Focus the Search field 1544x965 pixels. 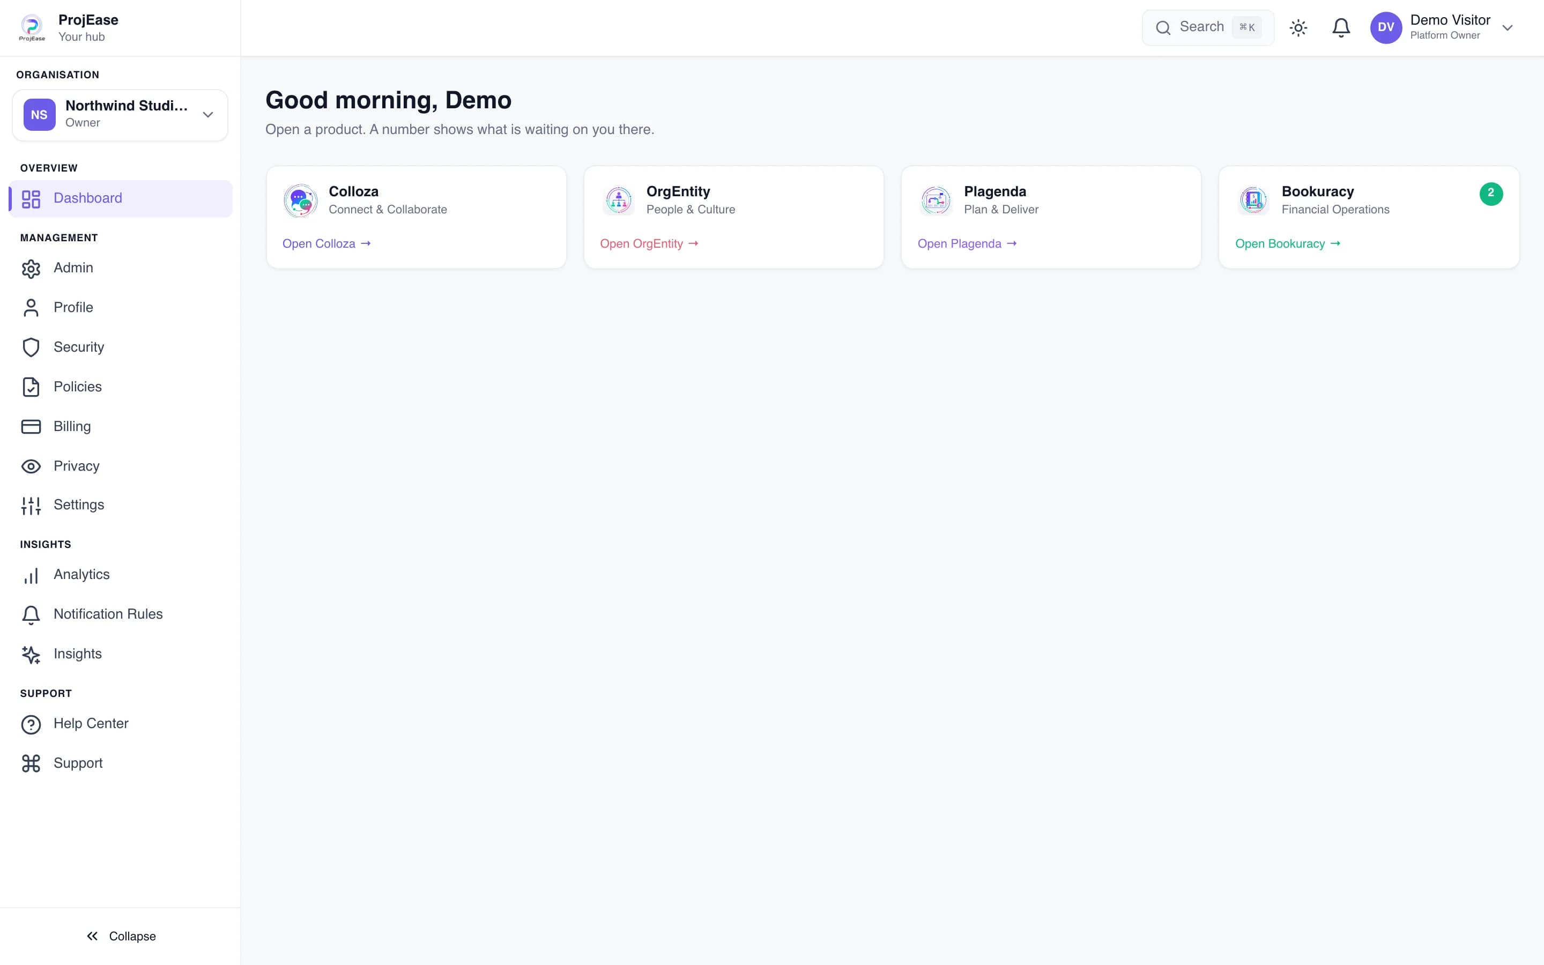[1208, 27]
